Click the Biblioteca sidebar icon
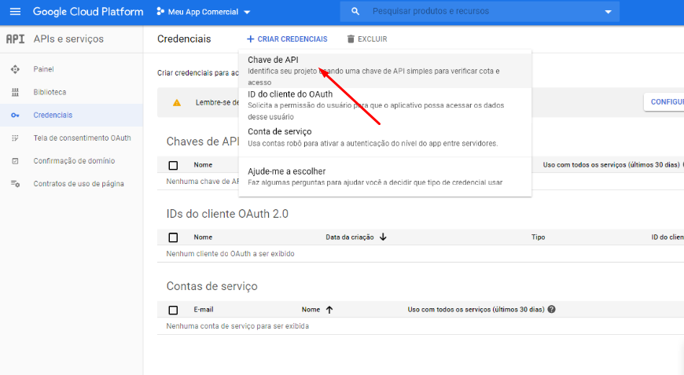 tap(15, 92)
